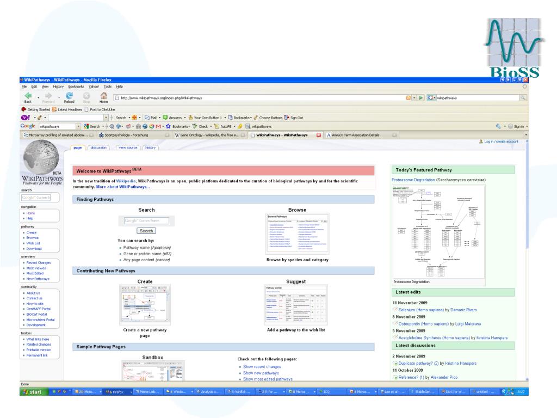Click the Yahoo toolbar pencil icon
The image size is (557, 418).
(40, 118)
